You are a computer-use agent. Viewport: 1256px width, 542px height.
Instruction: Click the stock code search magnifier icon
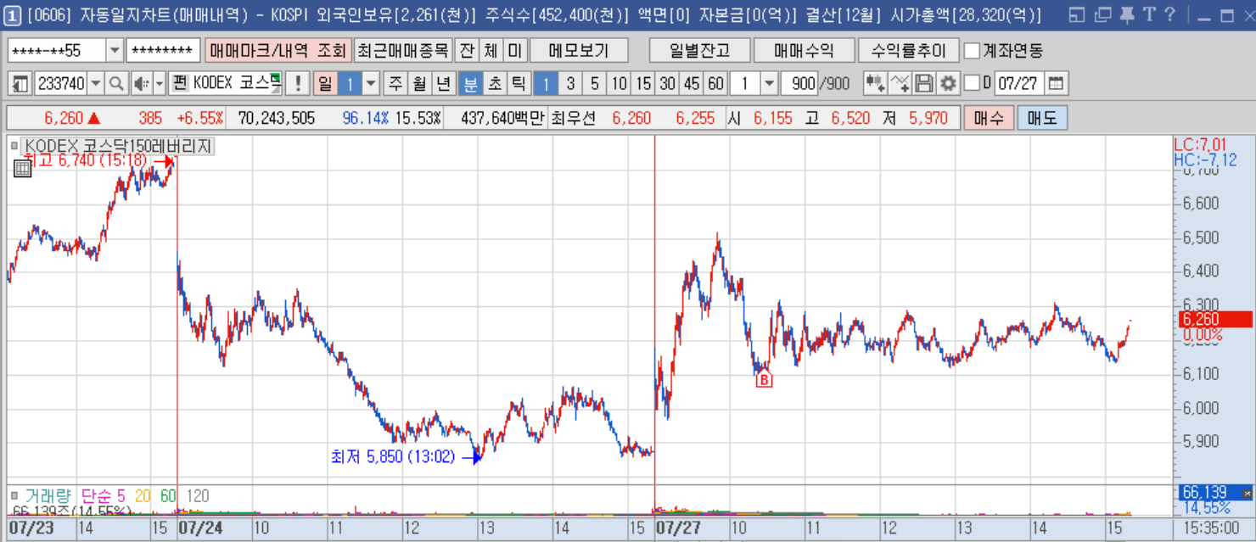point(116,84)
